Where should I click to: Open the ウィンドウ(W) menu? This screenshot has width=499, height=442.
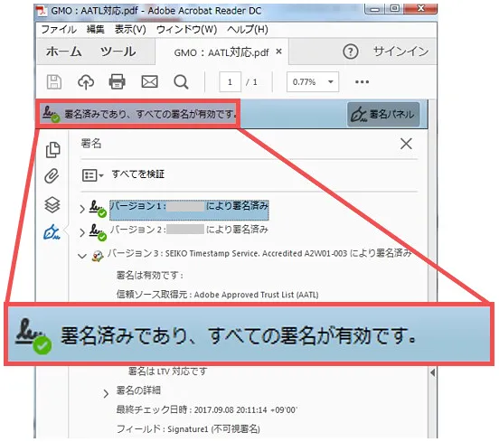(186, 29)
